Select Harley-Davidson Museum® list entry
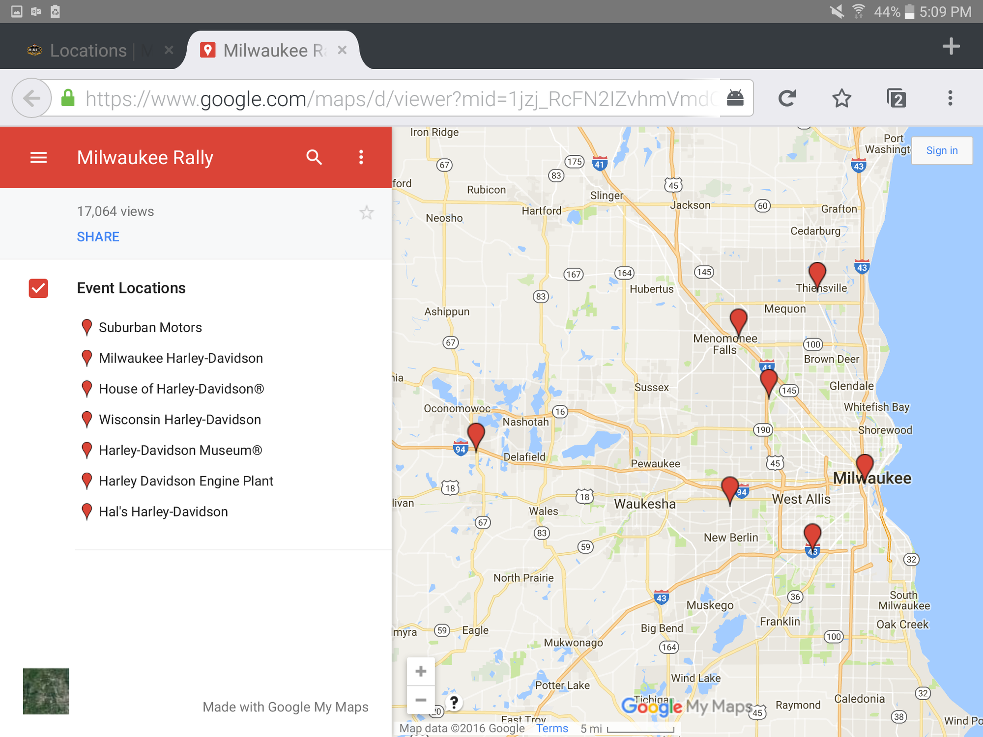This screenshot has height=737, width=983. coord(180,451)
